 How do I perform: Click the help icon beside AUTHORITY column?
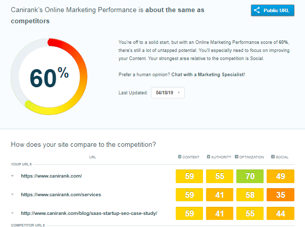(209, 157)
